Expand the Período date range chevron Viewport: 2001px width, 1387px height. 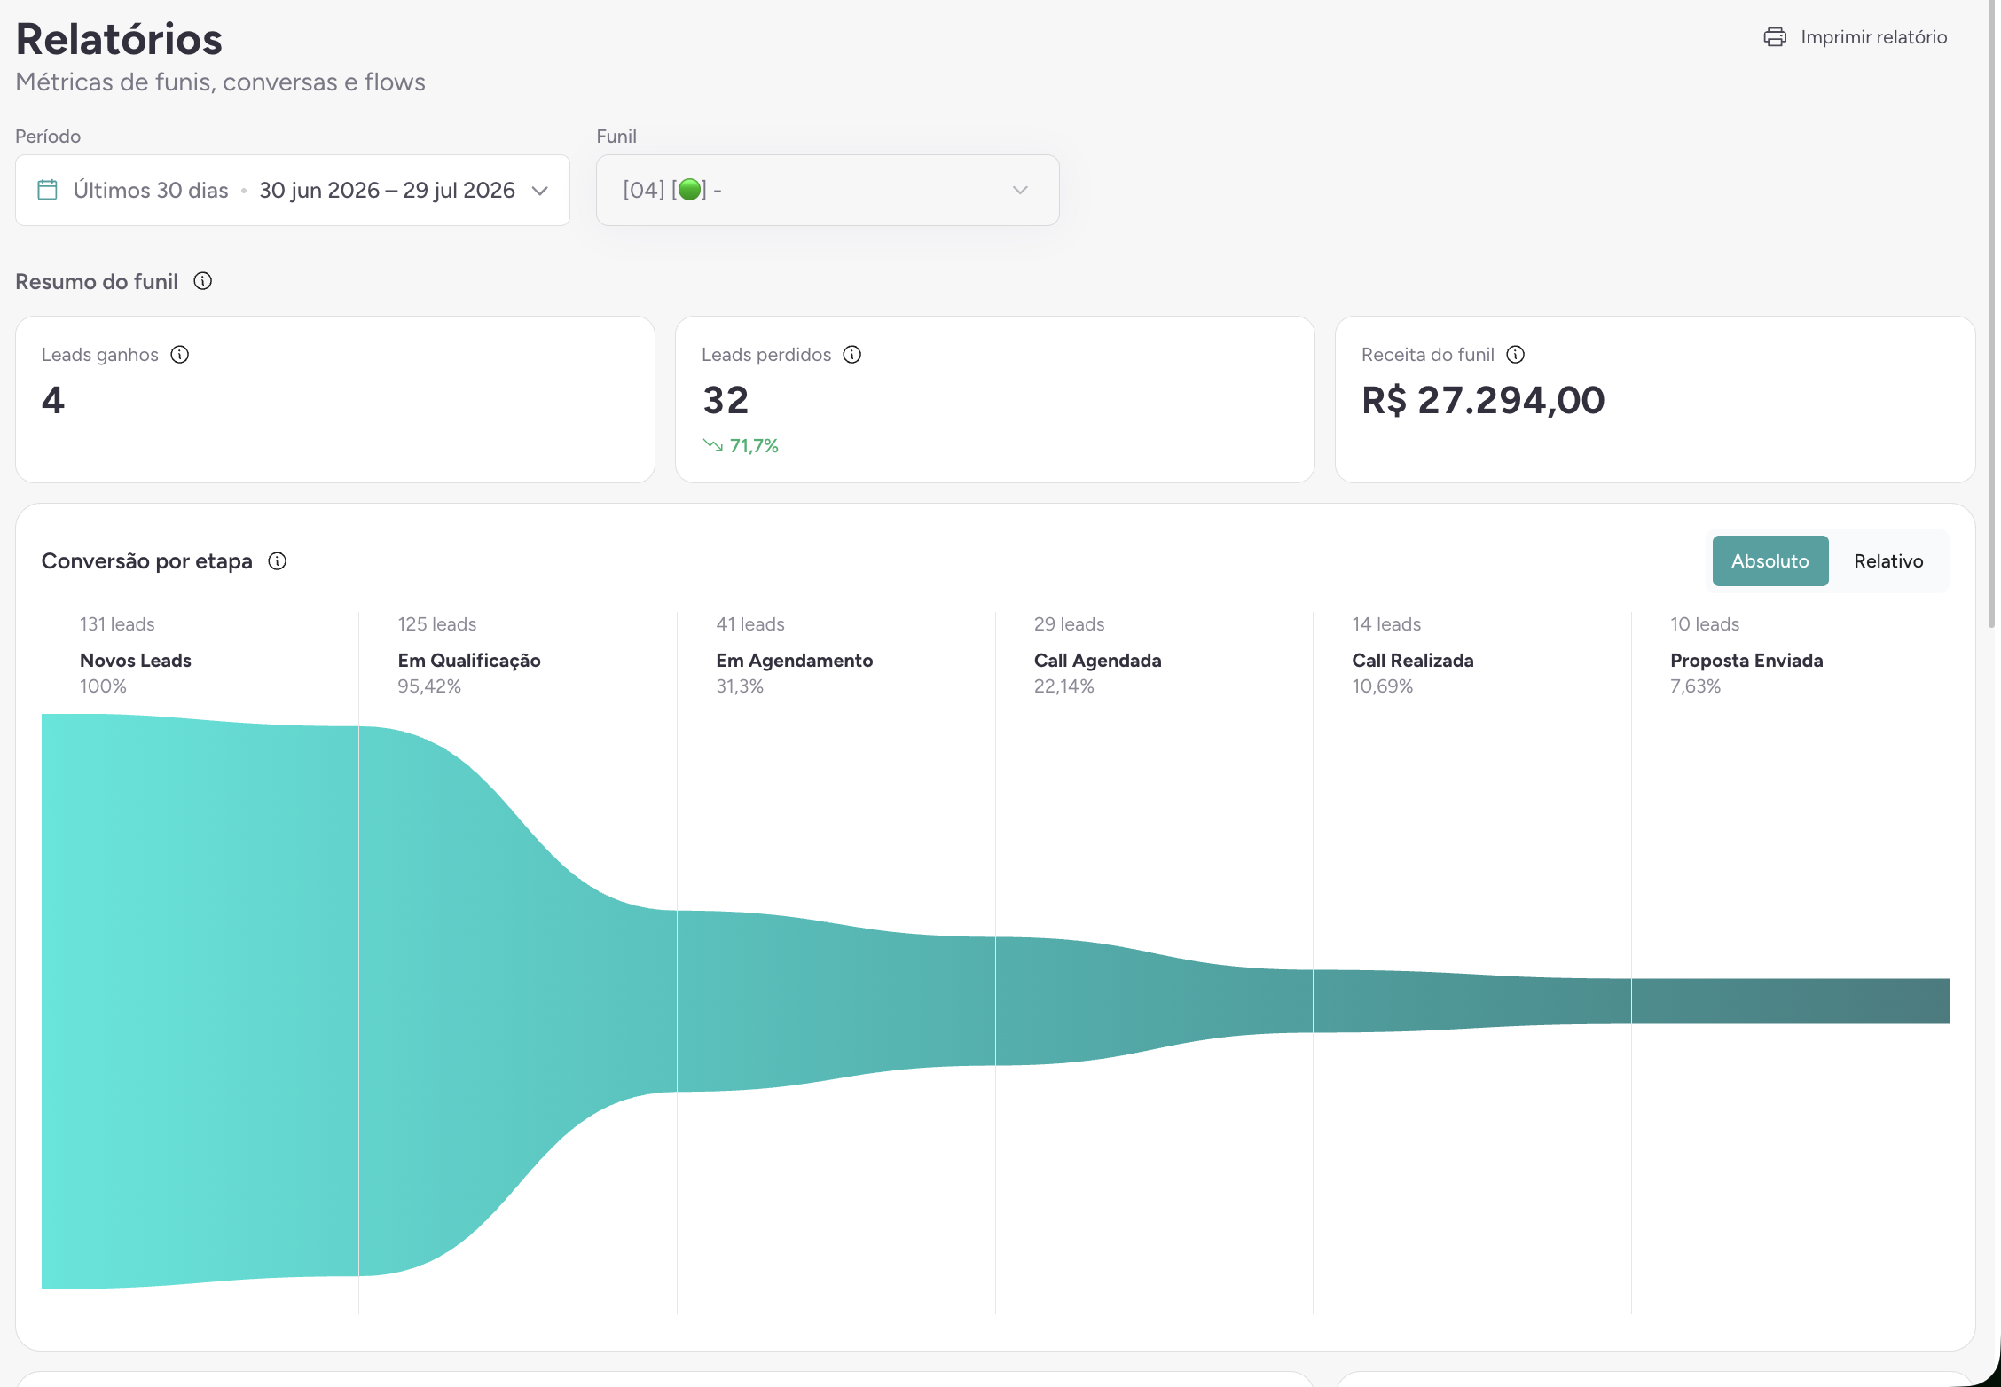(539, 191)
